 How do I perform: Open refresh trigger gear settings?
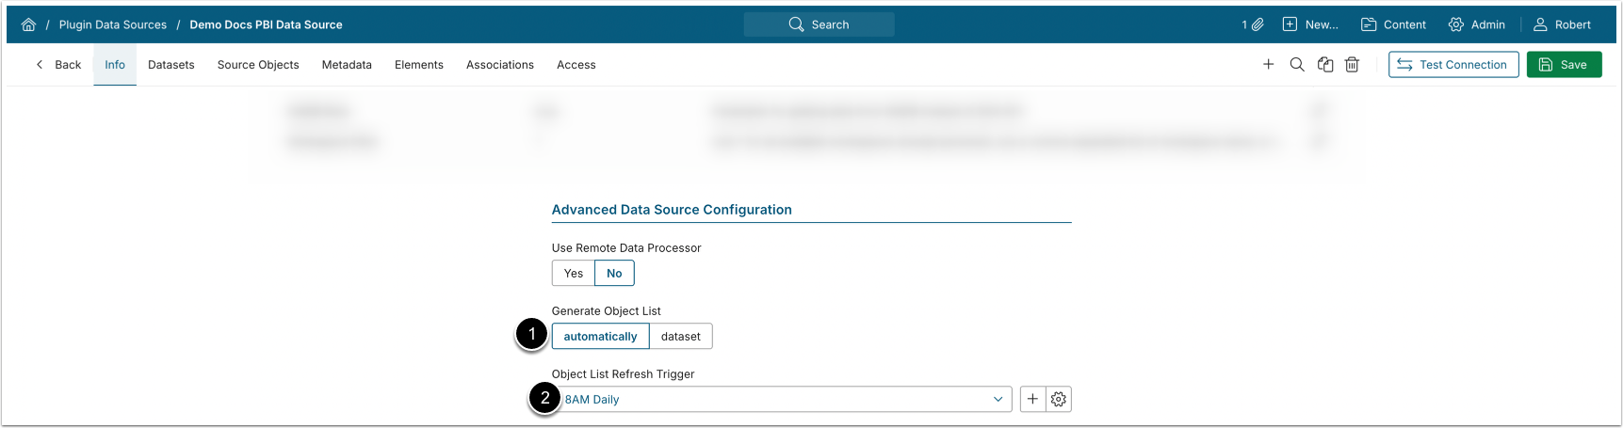tap(1059, 399)
